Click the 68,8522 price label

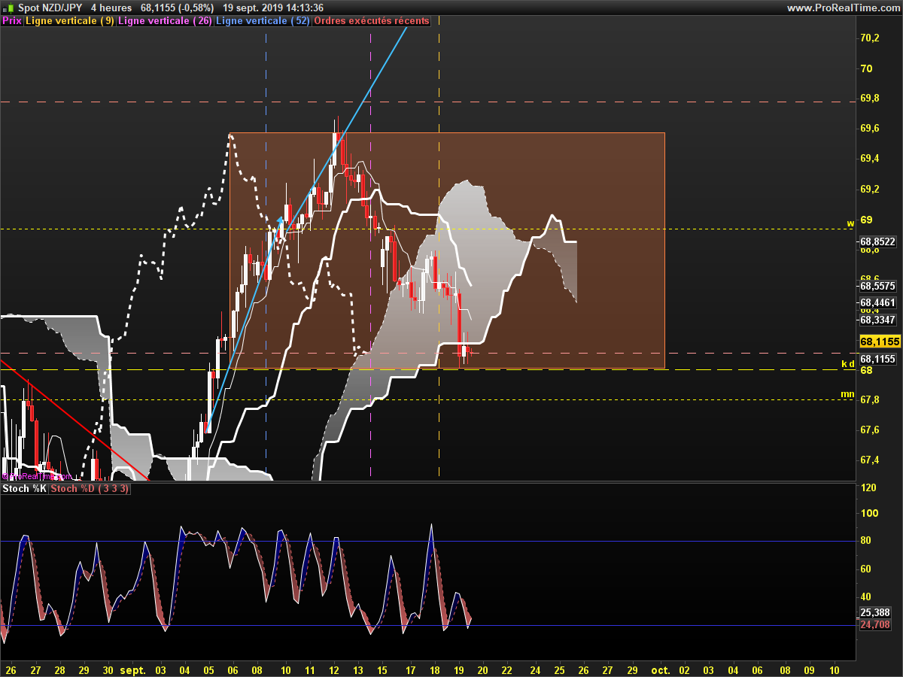pos(877,242)
